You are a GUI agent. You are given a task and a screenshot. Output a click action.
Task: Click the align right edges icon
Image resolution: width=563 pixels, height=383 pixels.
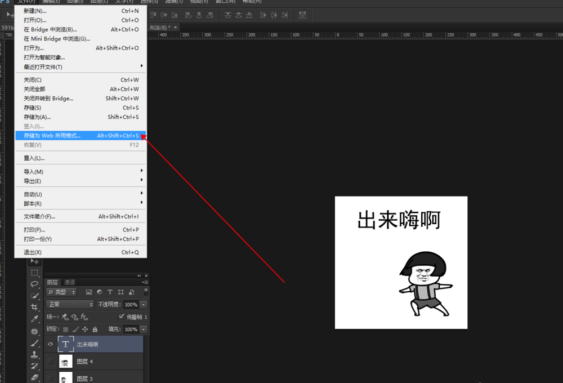pyautogui.click(x=210, y=15)
